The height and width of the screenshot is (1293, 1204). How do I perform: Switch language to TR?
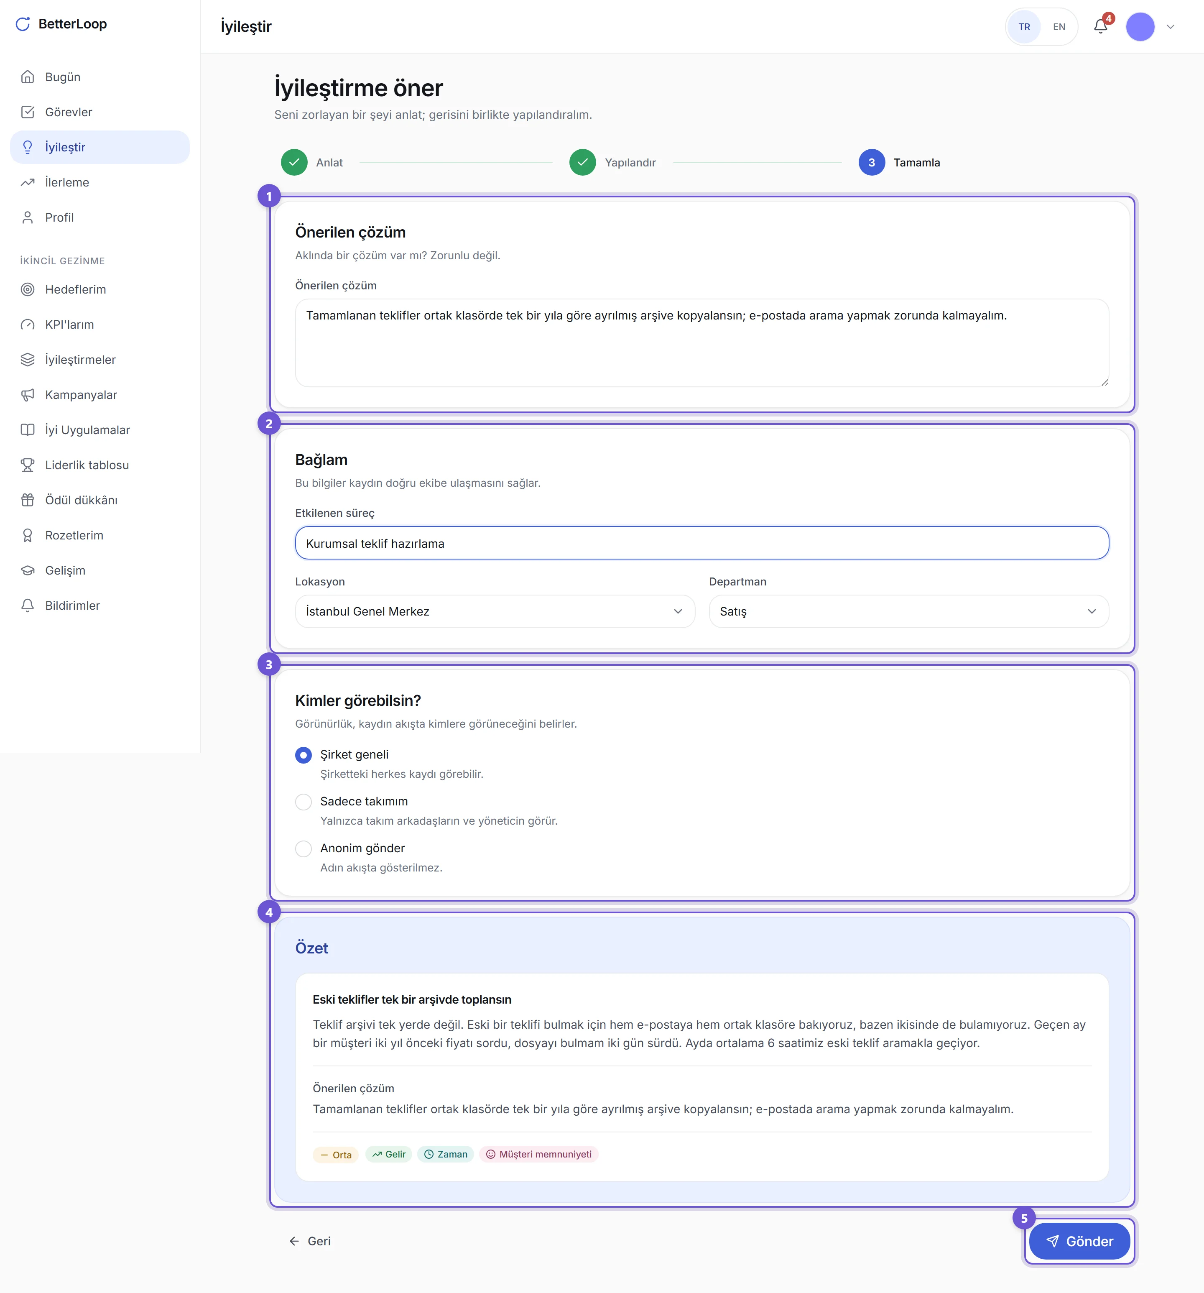pos(1025,27)
